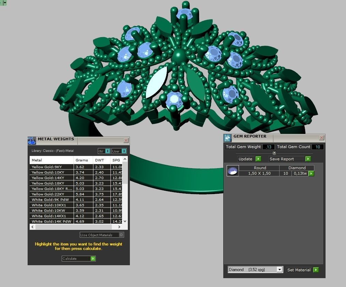Toggle the GV library switch

tap(107, 151)
